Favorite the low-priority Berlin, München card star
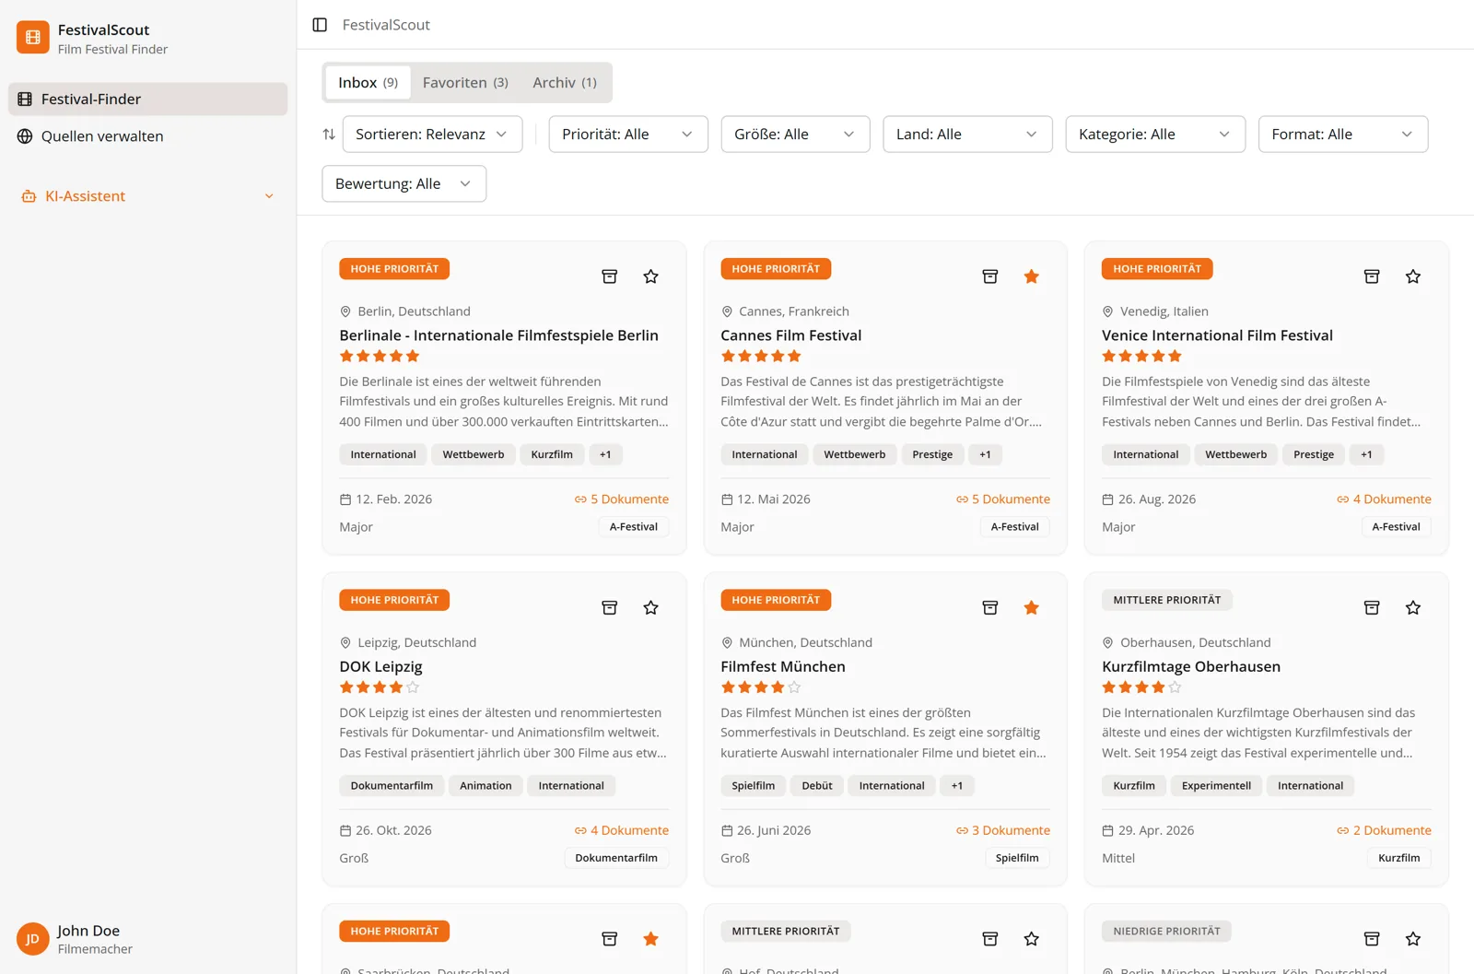The width and height of the screenshot is (1474, 974). [x=1412, y=938]
